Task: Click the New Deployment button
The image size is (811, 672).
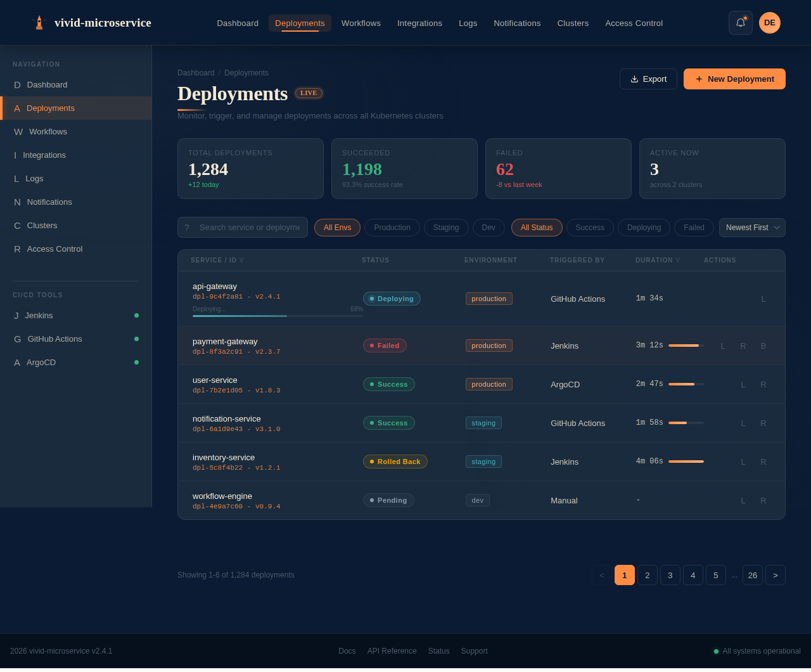Action: pos(734,79)
